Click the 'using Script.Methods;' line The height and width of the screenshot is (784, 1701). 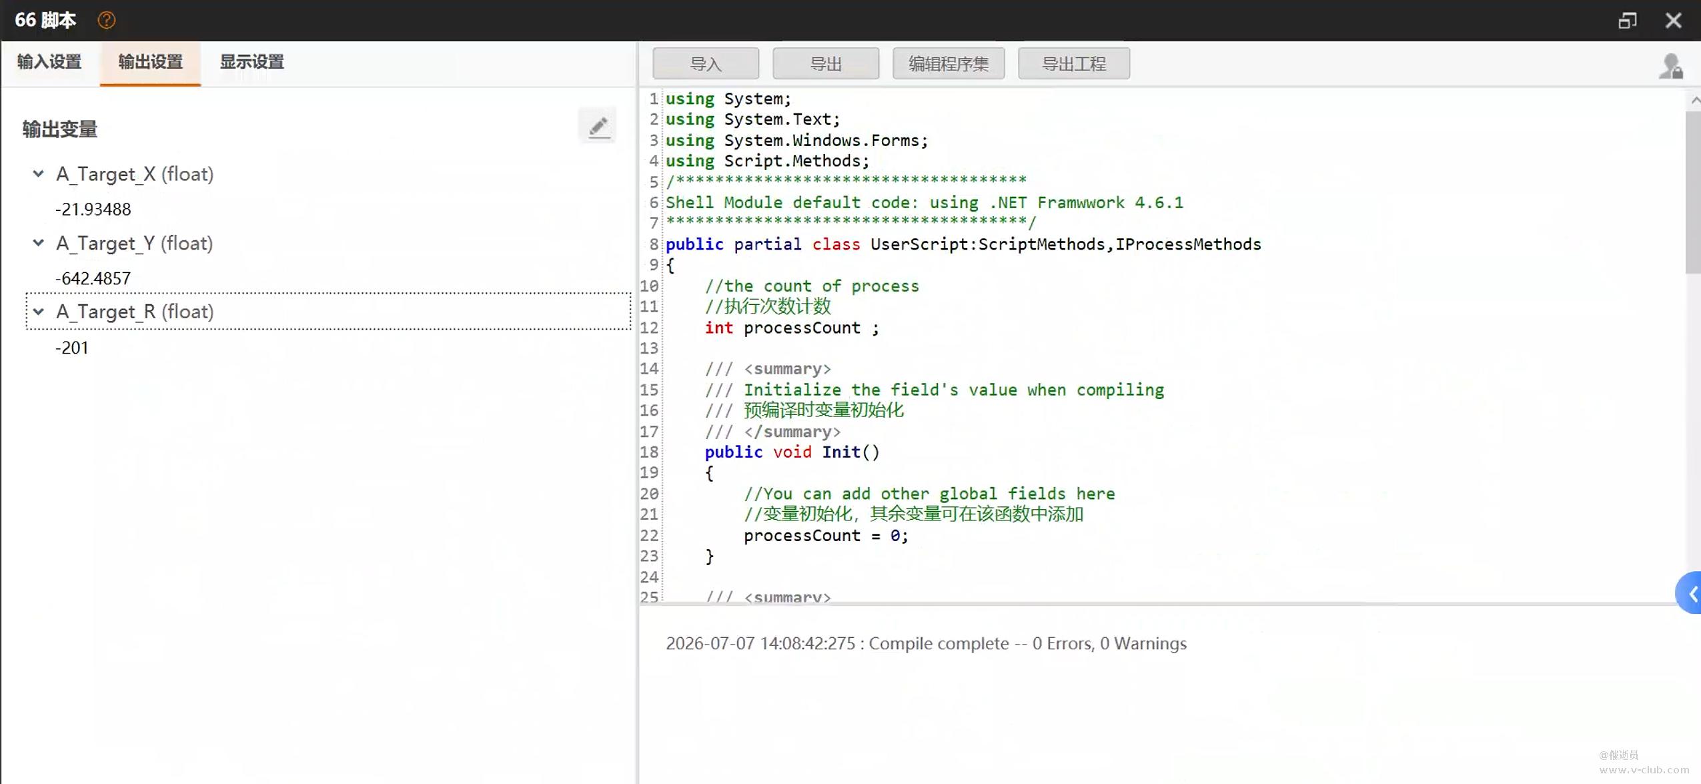(768, 161)
